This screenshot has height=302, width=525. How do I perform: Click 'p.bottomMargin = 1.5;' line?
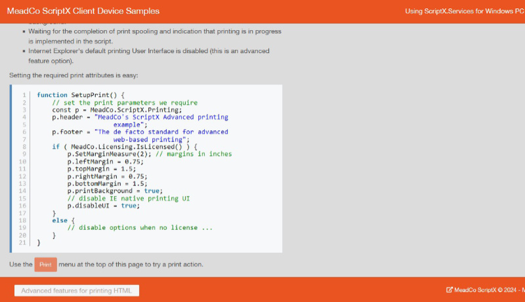pyautogui.click(x=107, y=183)
